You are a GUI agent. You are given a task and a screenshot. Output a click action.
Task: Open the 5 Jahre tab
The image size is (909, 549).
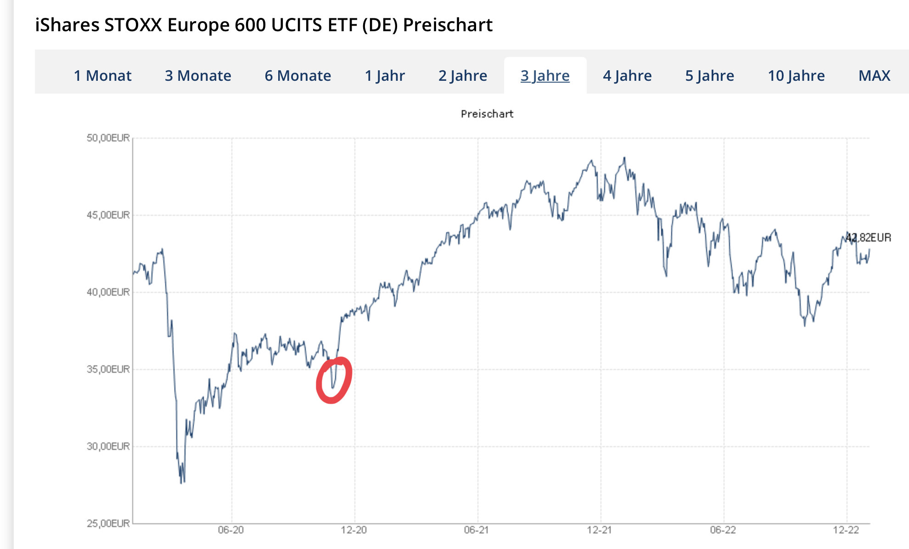coord(709,76)
